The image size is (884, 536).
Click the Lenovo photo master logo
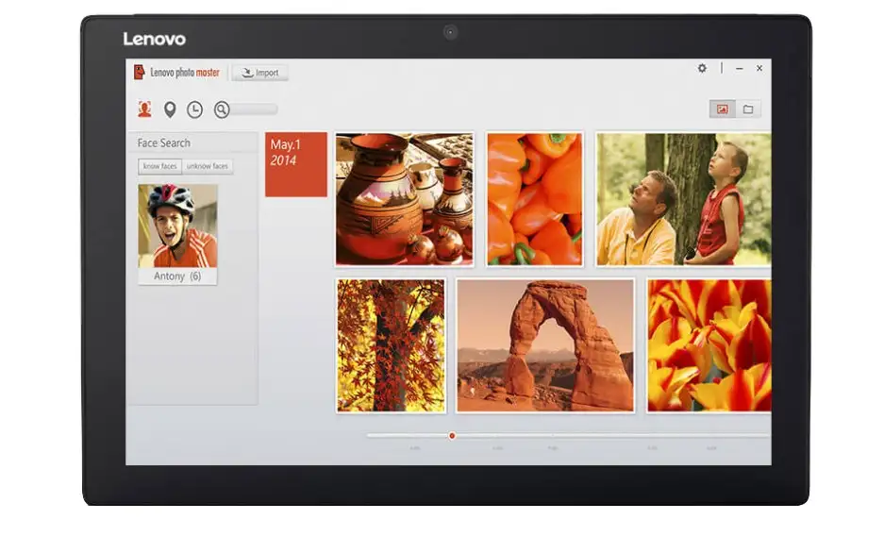click(177, 73)
